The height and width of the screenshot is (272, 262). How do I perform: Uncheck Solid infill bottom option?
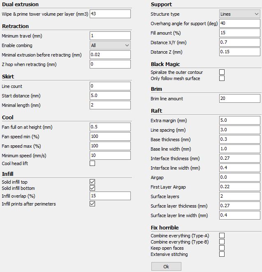[x=92, y=188]
